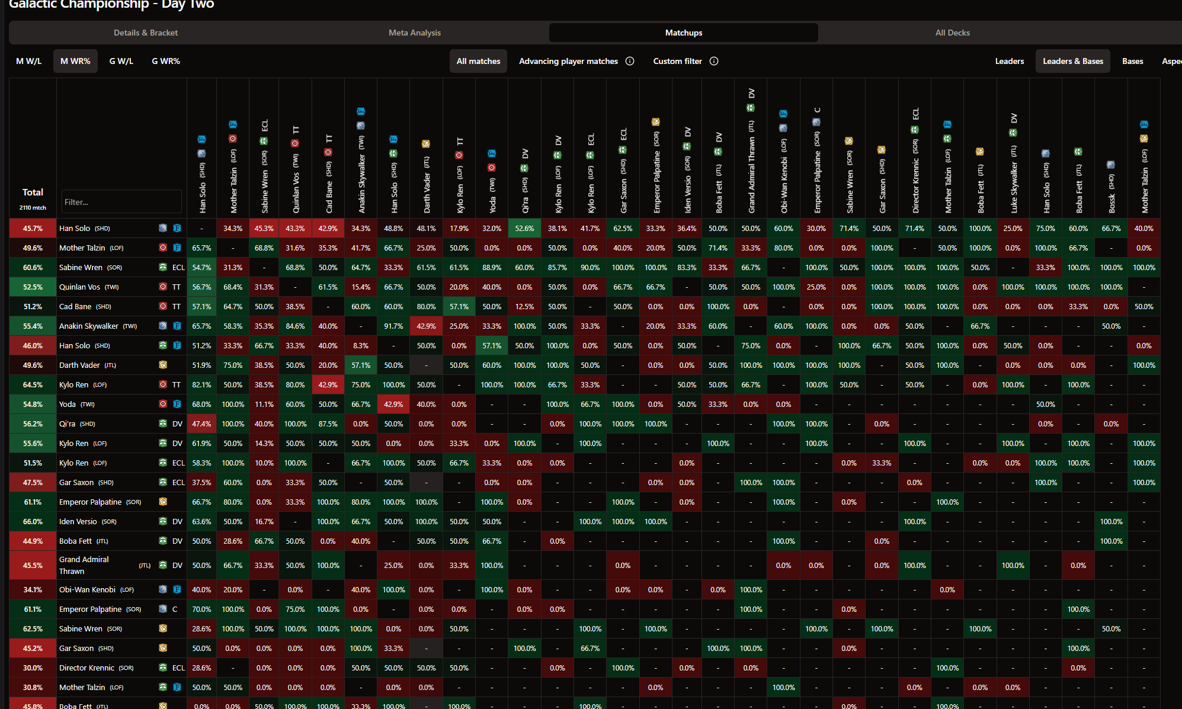Click the 34.1% total for Obi-Wan Kenobi
Image resolution: width=1182 pixels, height=709 pixels.
click(x=33, y=589)
